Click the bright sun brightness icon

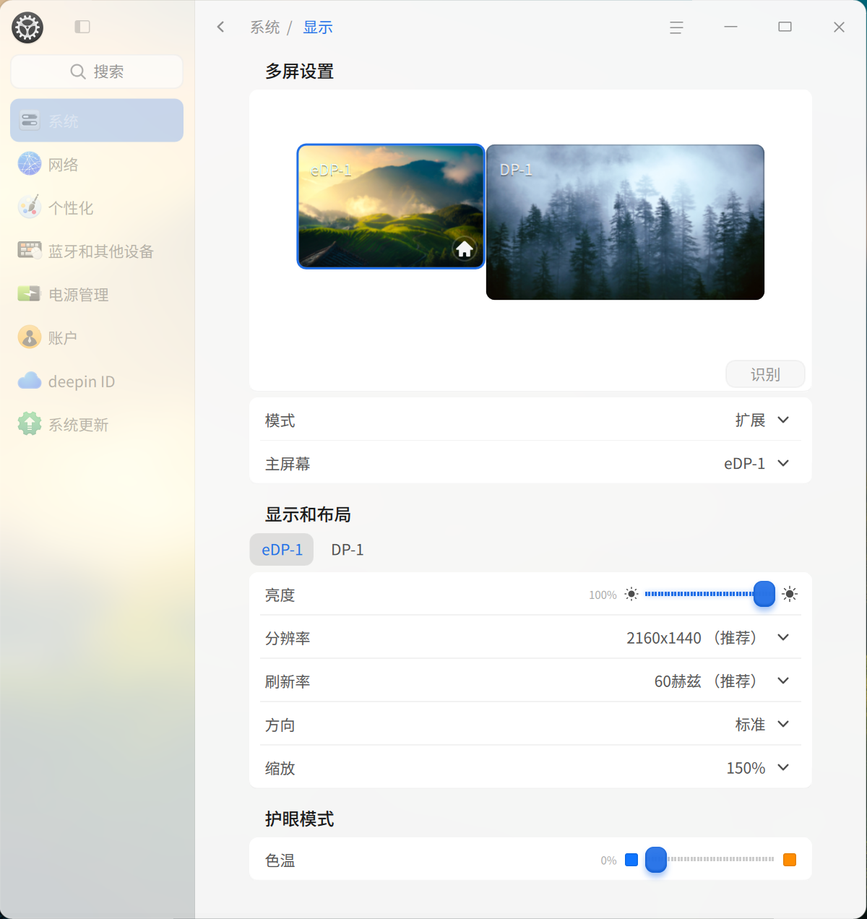click(x=790, y=595)
